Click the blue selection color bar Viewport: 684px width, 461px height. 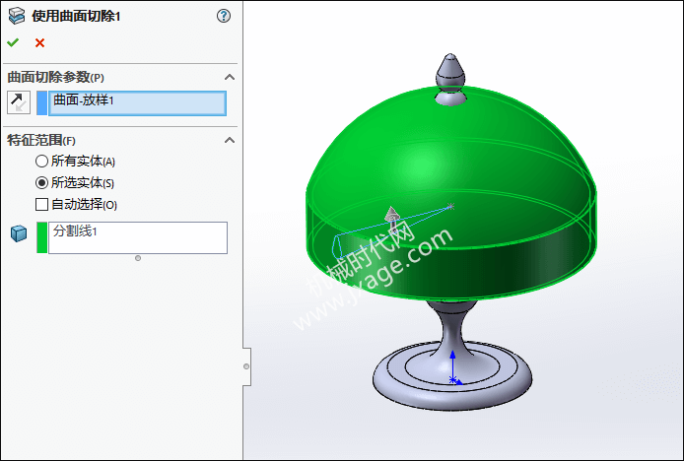coord(41,102)
